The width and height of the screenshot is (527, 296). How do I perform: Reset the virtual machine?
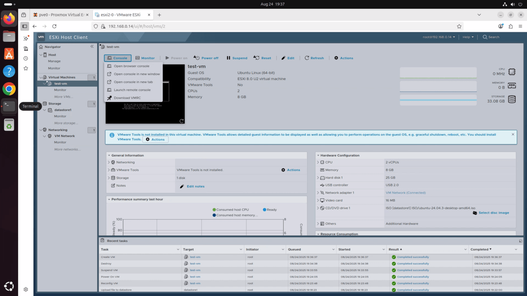tap(262, 58)
